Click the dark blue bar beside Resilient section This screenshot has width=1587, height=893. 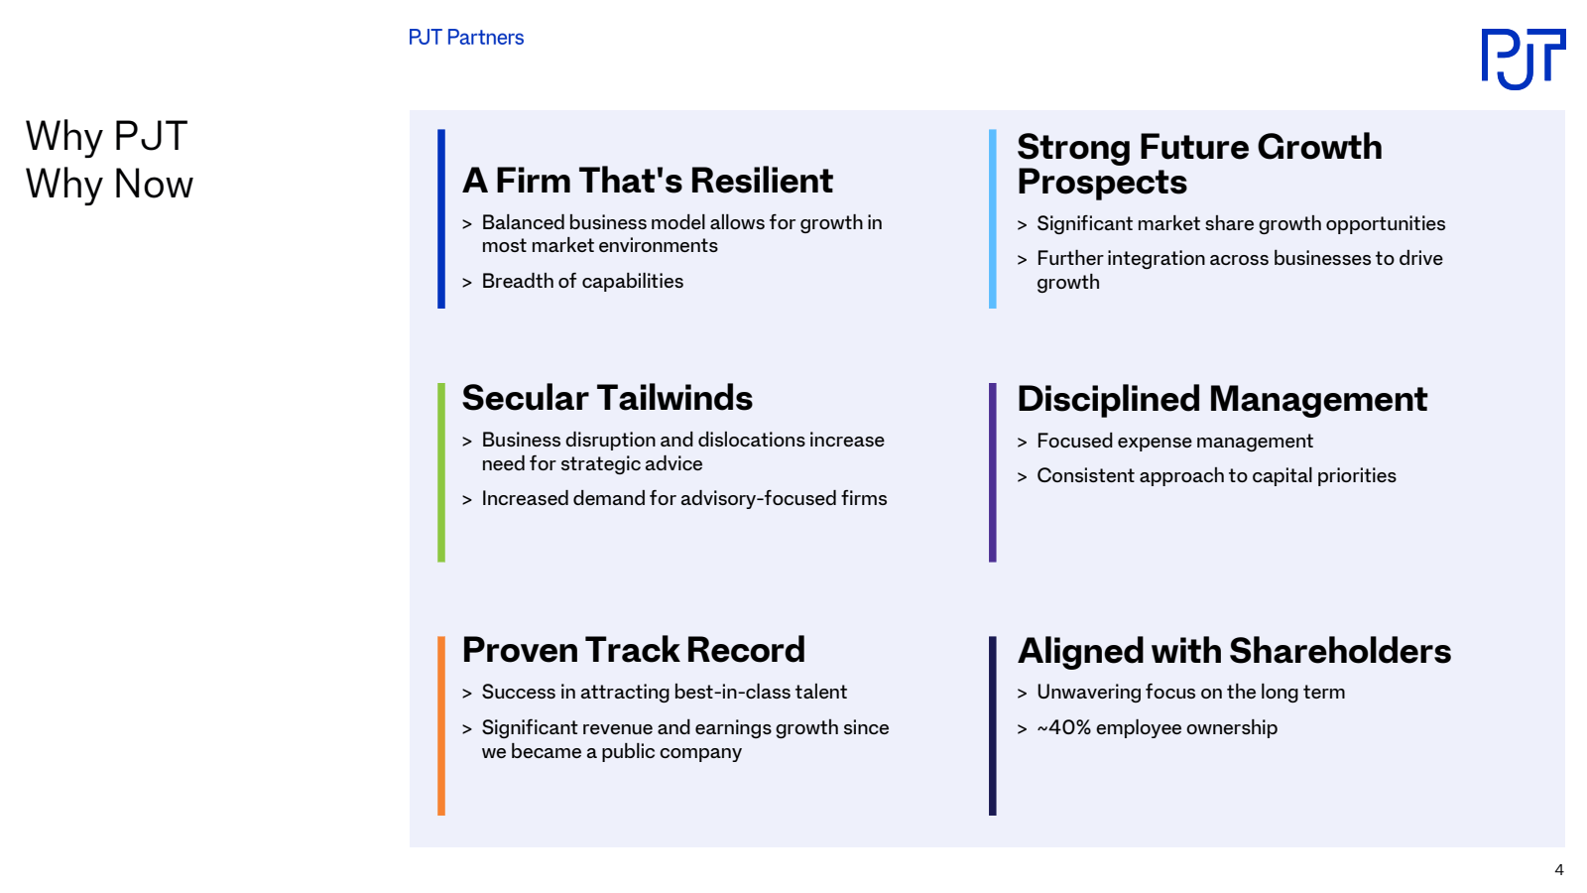tap(441, 219)
